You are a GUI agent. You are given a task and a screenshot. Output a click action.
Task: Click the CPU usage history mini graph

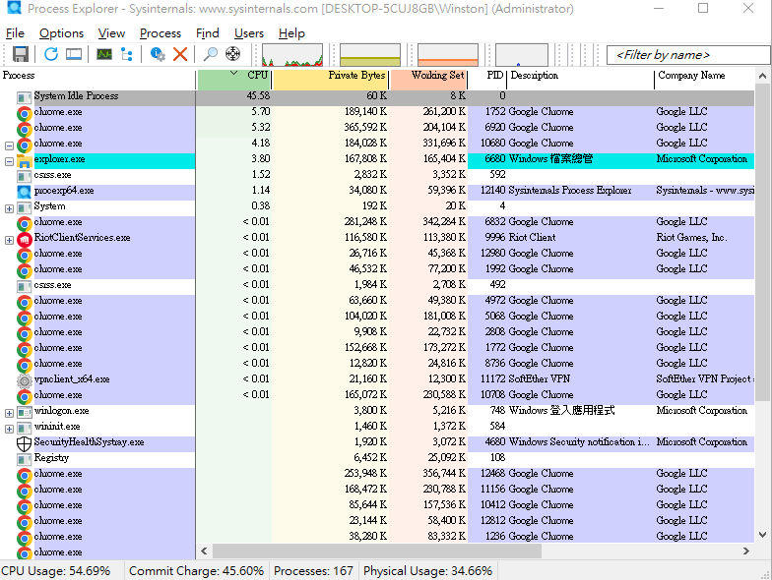click(x=292, y=55)
